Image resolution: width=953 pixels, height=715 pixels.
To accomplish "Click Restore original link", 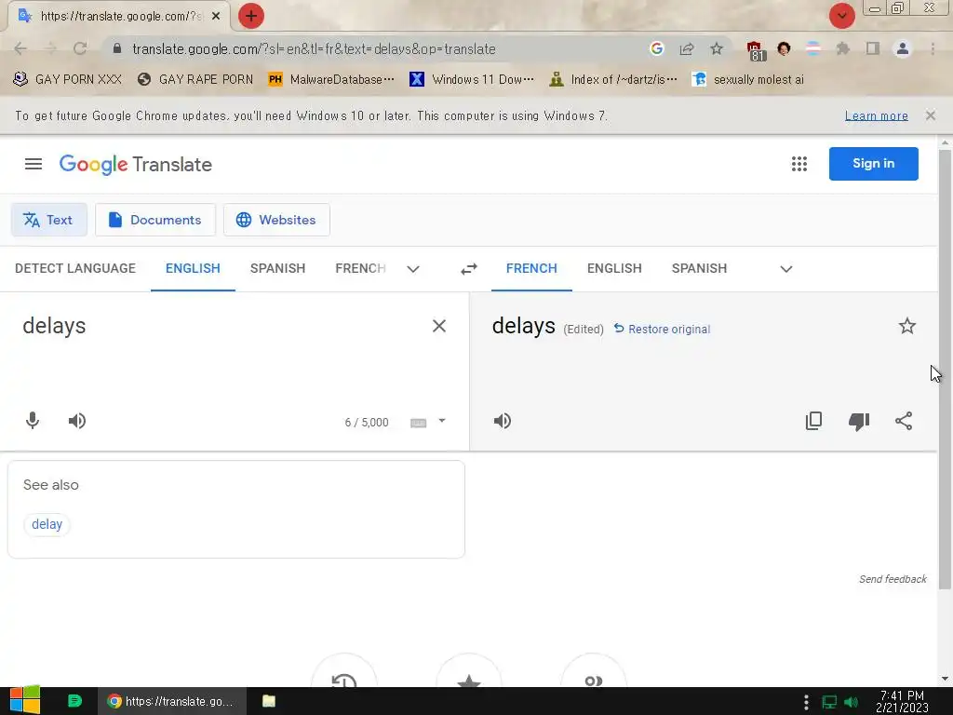I will point(662,329).
